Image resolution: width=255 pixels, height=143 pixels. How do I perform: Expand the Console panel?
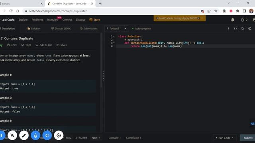[x=115, y=138]
